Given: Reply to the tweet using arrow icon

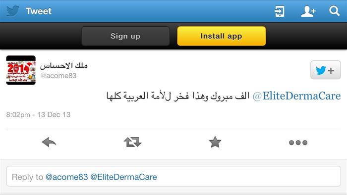Looking at the screenshot, I should [49, 142].
